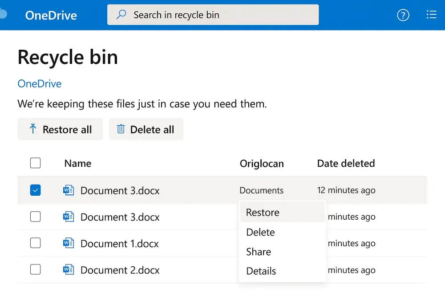Click the OneDrive logo in the header
Screen dimensions: 445x296
[51, 15]
